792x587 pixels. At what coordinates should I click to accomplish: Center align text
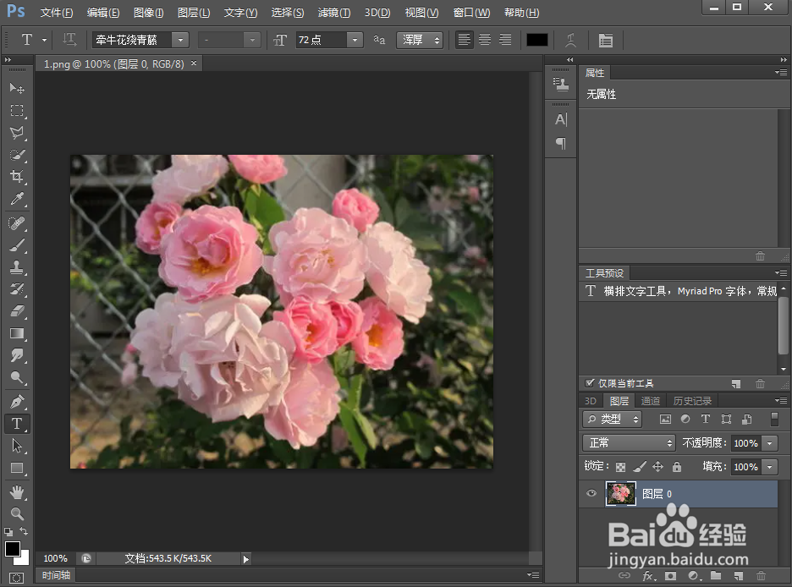[x=484, y=40]
